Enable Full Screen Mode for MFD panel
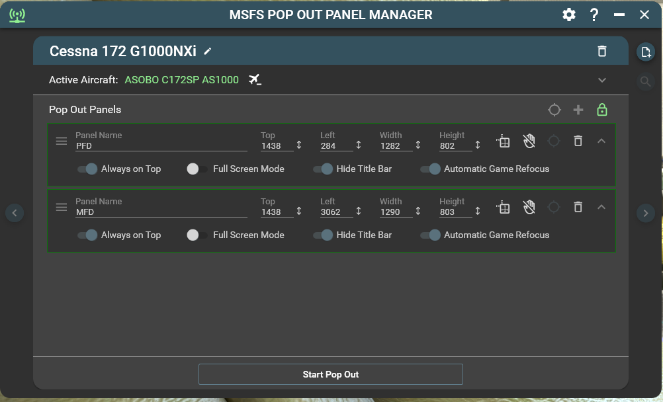Viewport: 663px width, 402px height. 197,235
